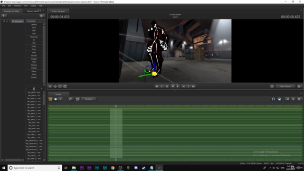Open the Timeline tab

pos(58,95)
